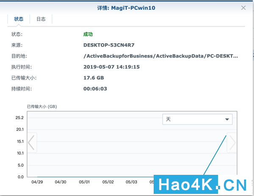
Task: Click the 04/29 date axis label
Action: [37, 182]
